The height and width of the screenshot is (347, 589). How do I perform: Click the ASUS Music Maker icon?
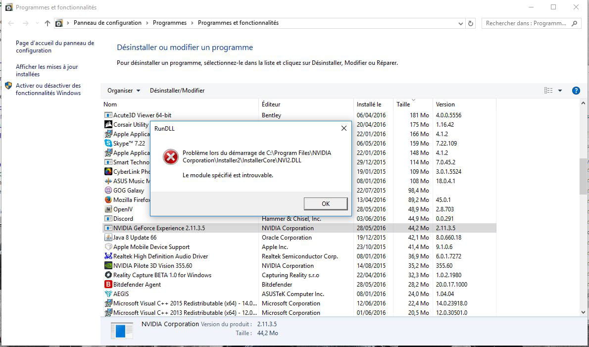[x=108, y=181]
